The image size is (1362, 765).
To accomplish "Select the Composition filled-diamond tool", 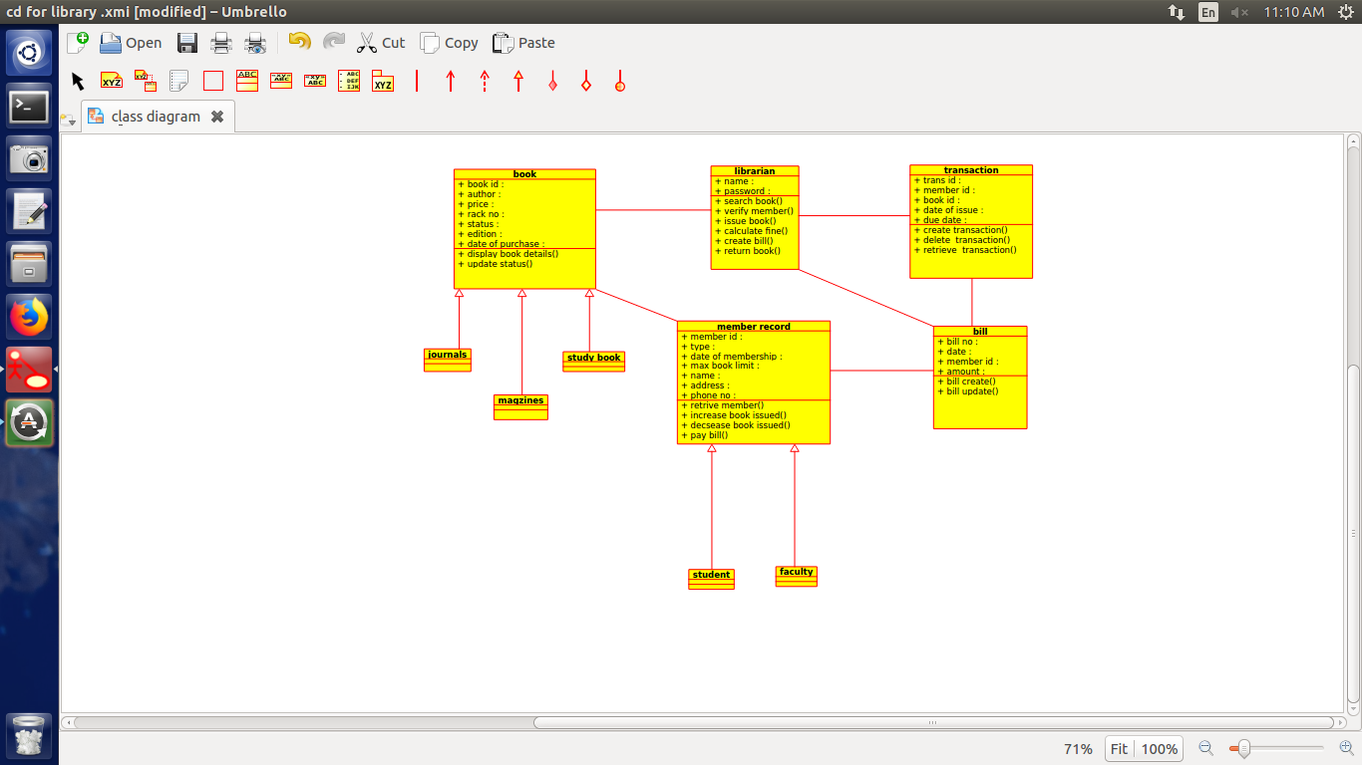I will [554, 81].
